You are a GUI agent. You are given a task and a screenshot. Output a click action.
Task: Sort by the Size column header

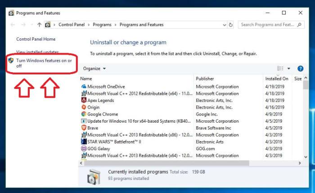click(298, 79)
